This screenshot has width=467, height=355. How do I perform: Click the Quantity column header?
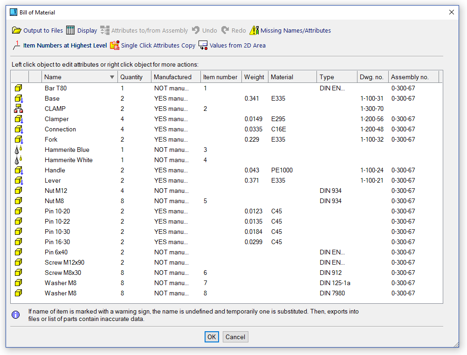131,77
